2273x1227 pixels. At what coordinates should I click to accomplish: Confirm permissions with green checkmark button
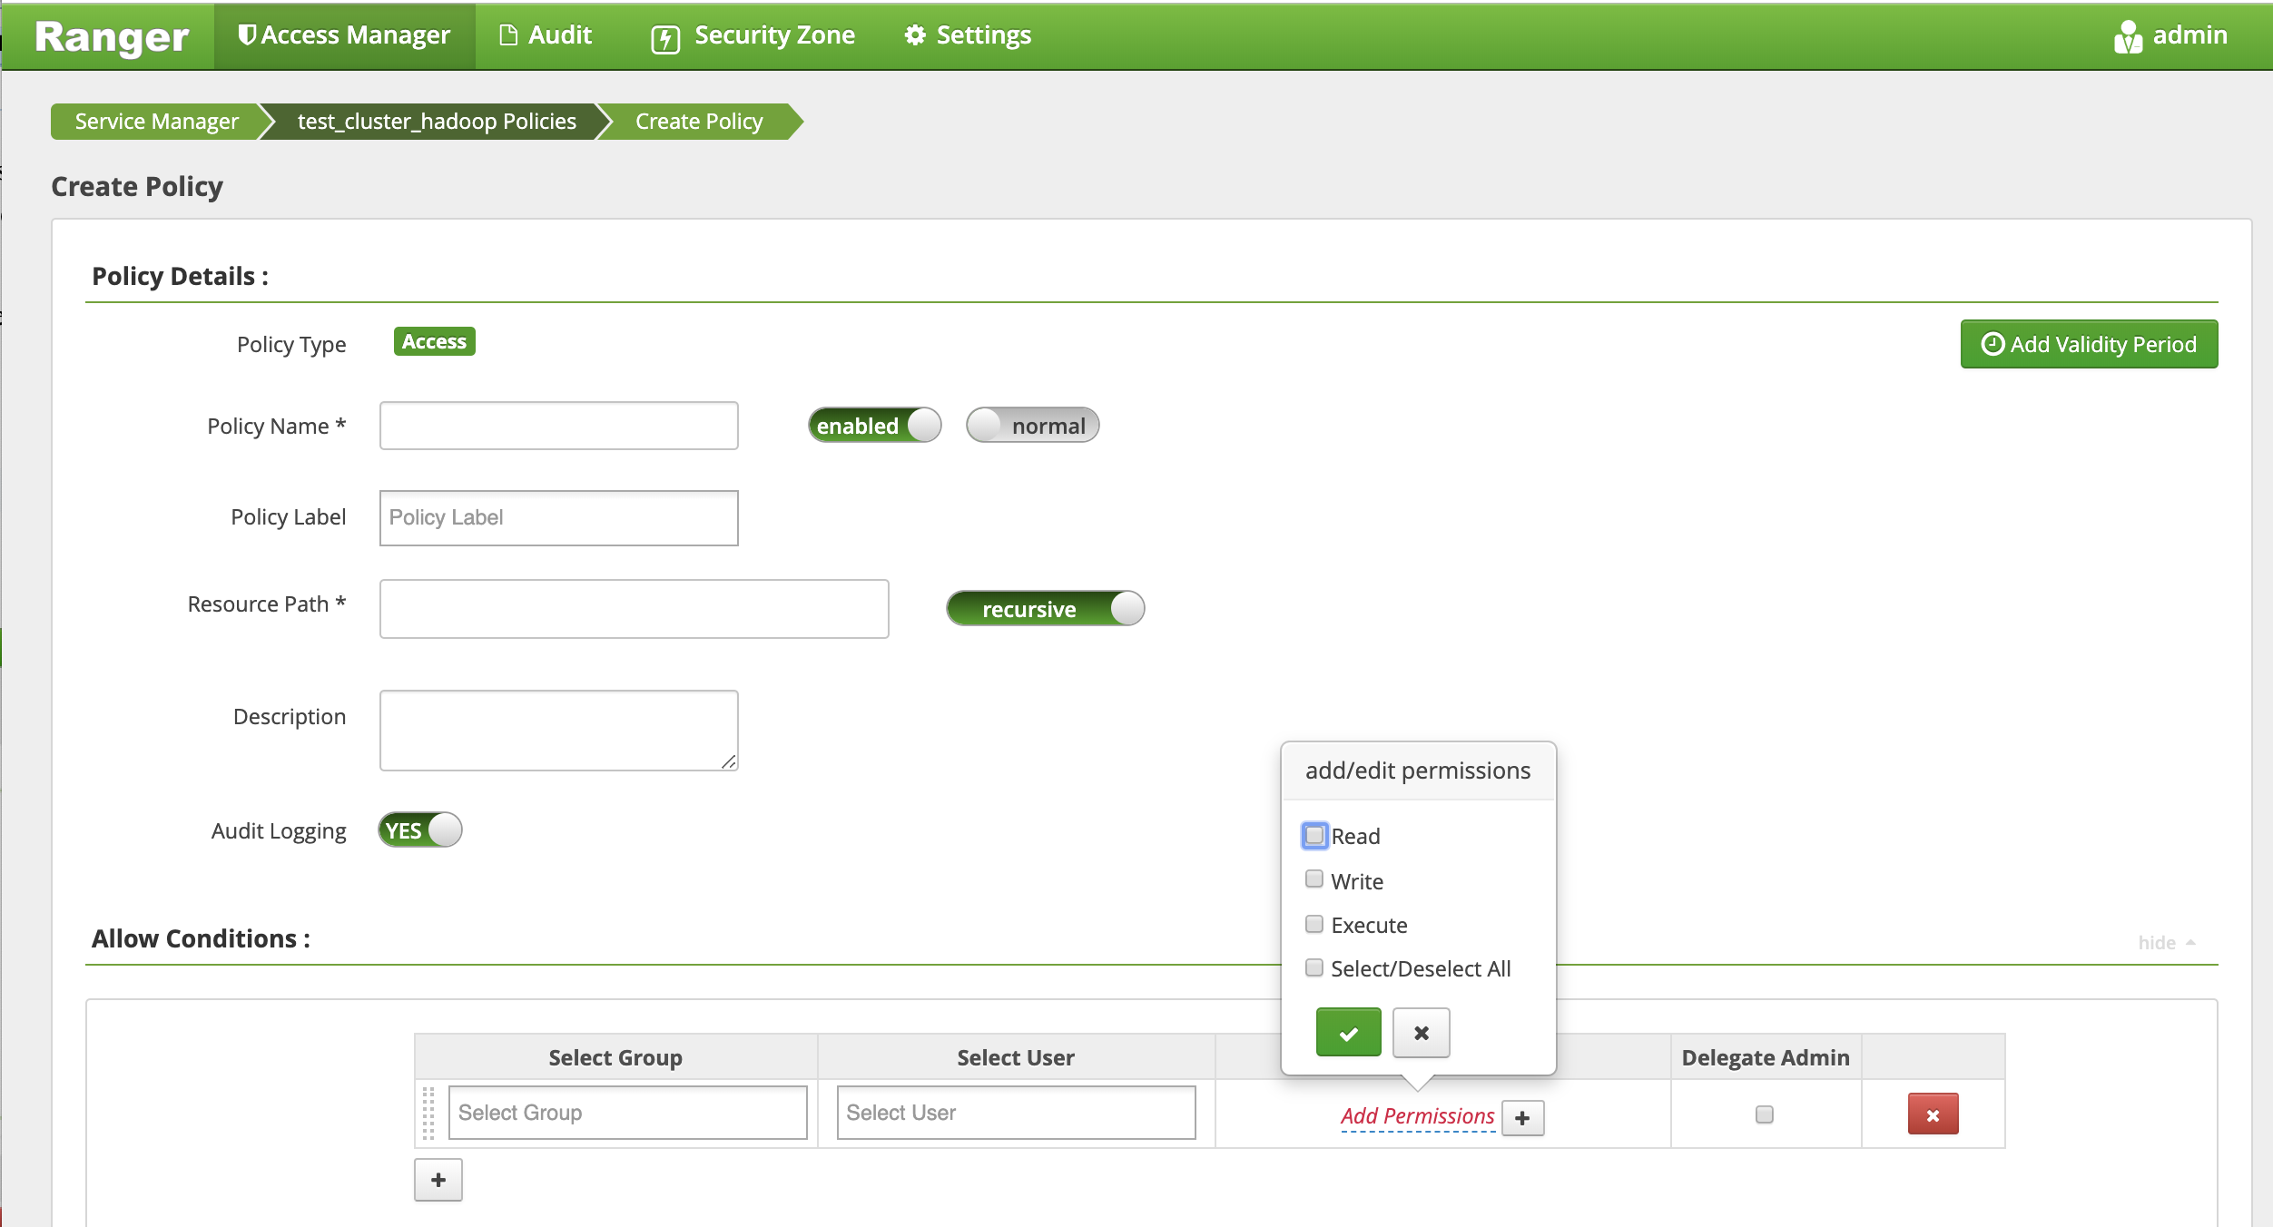[x=1348, y=1032]
